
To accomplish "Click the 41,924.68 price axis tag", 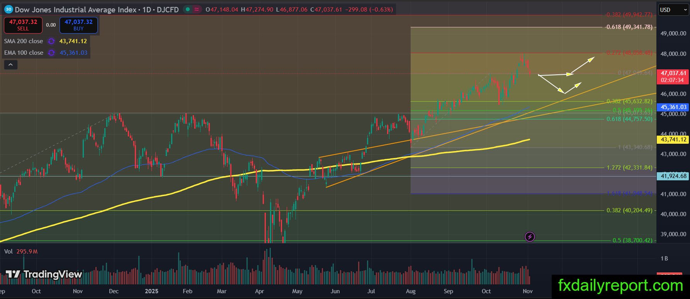I will pos(673,176).
